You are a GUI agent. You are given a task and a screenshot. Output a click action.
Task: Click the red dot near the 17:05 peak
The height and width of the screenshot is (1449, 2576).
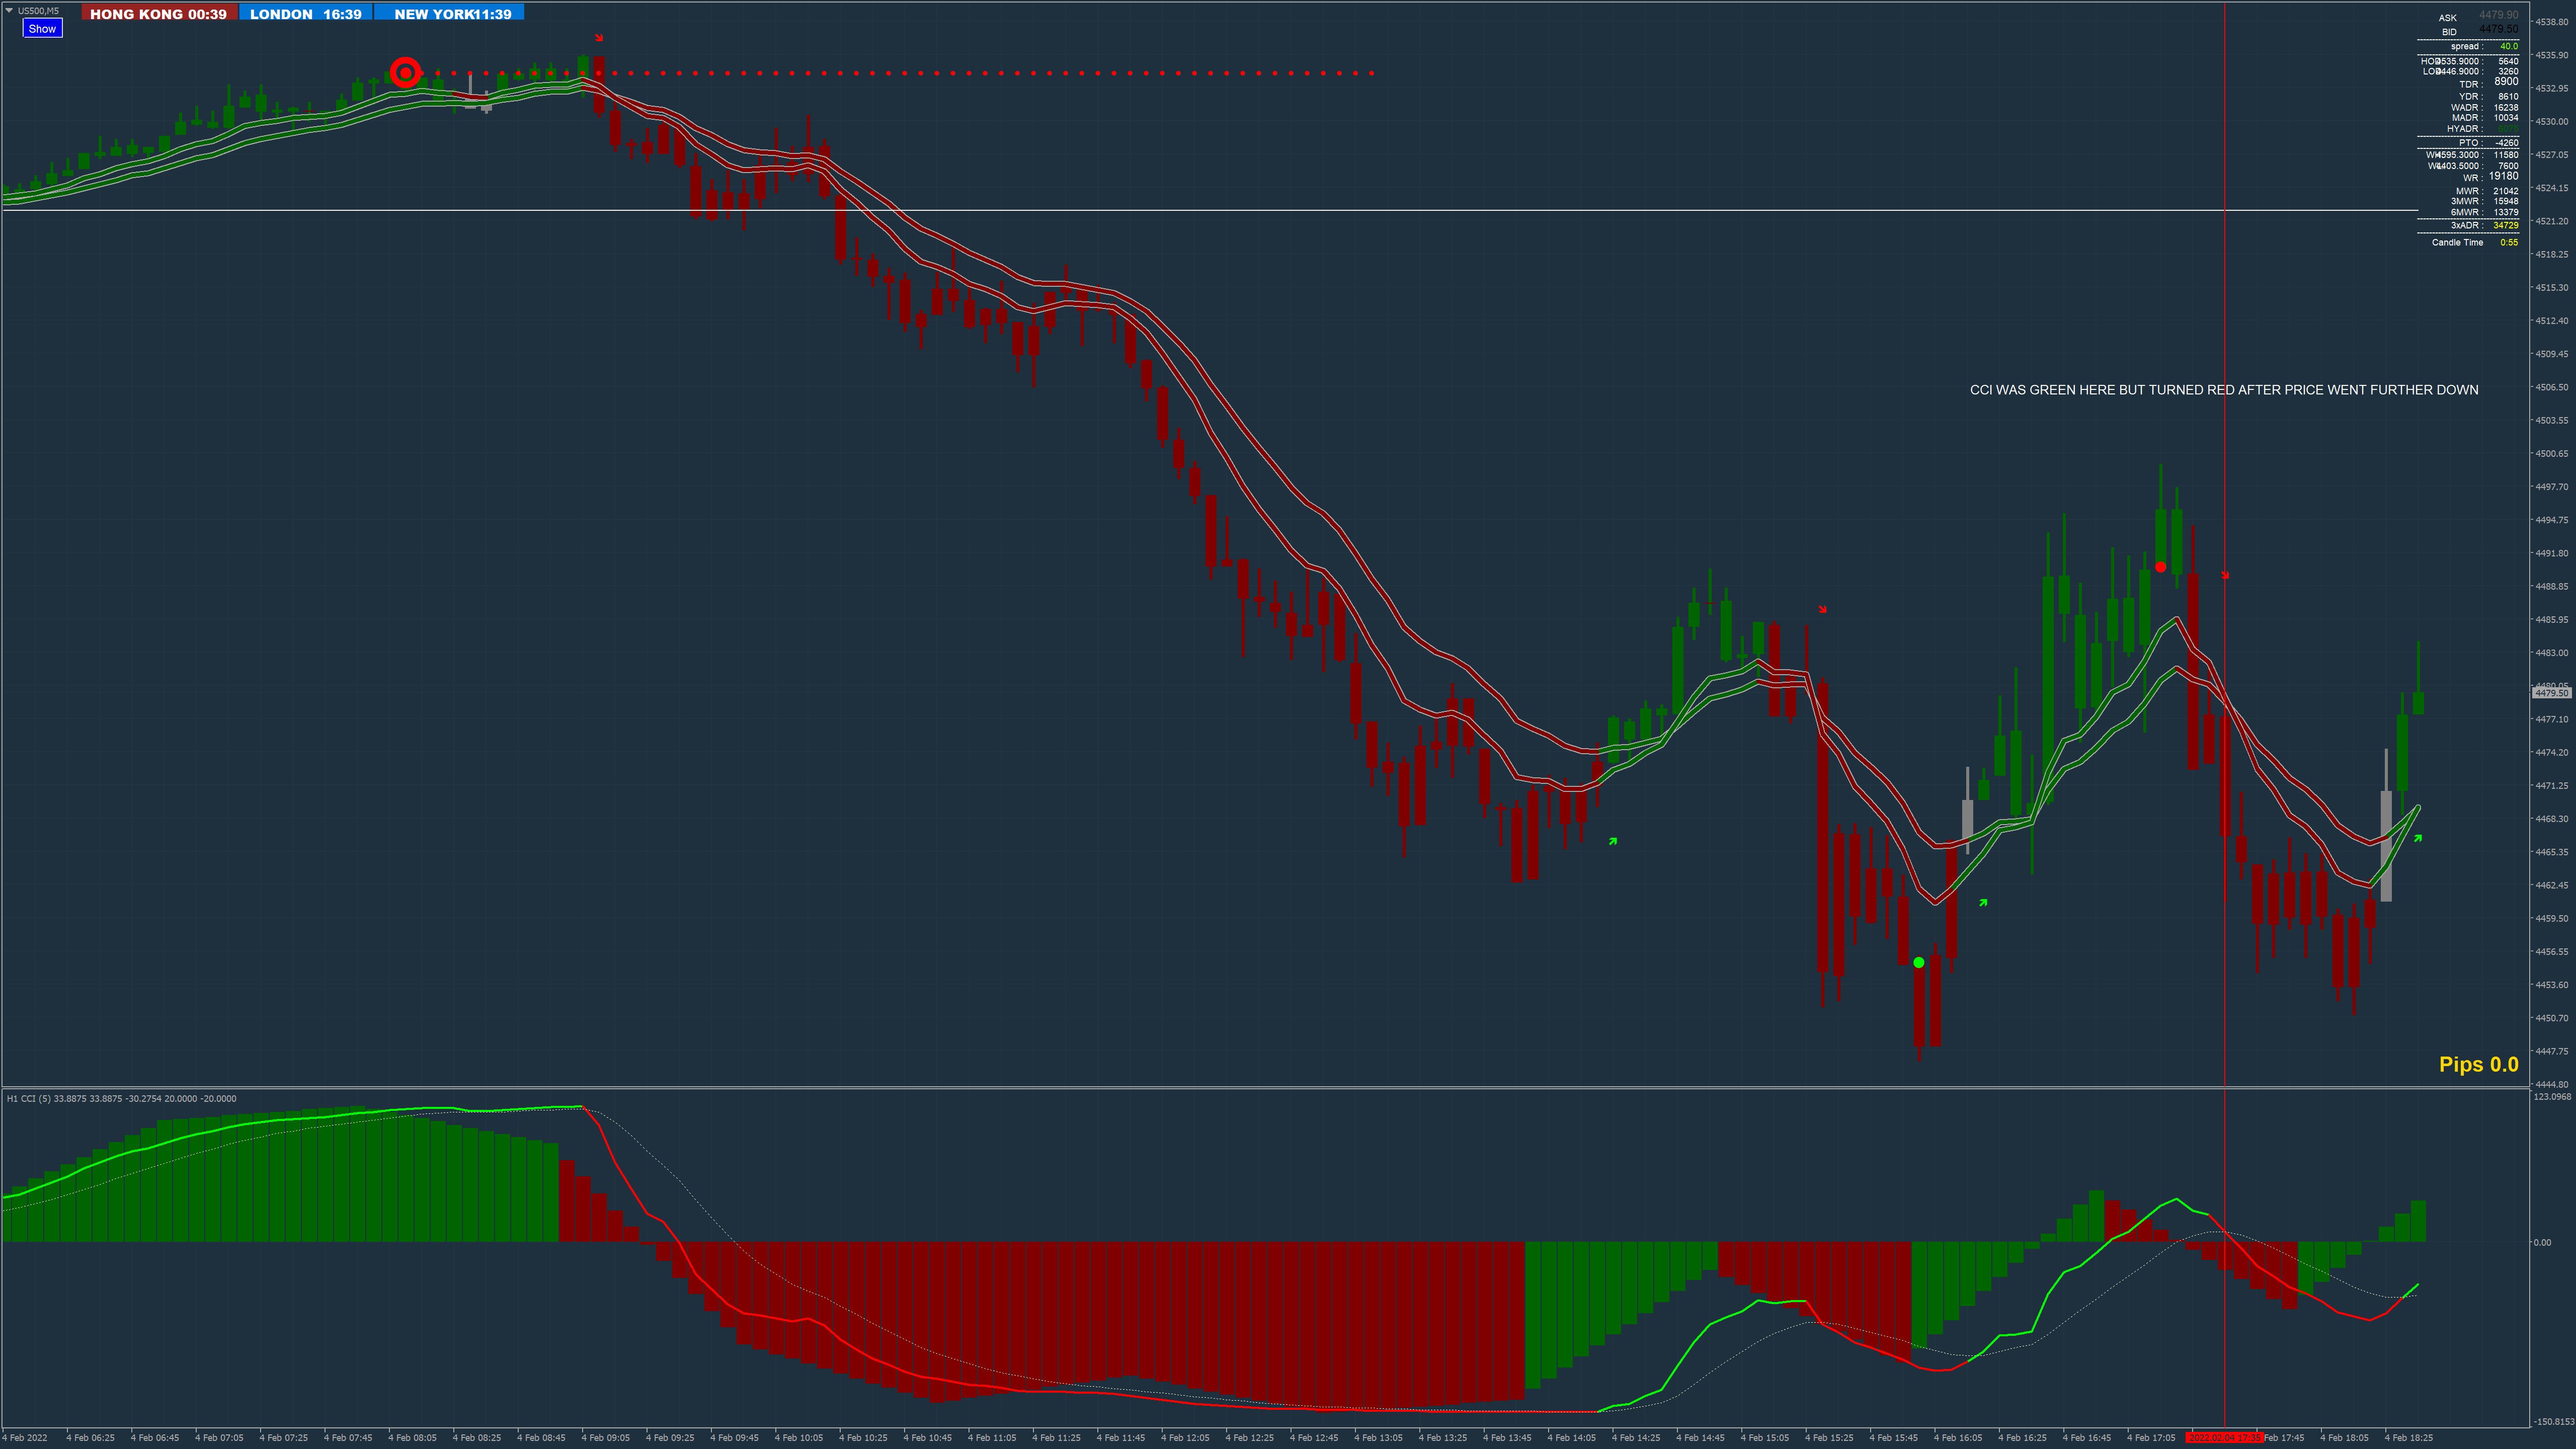pyautogui.click(x=2160, y=567)
